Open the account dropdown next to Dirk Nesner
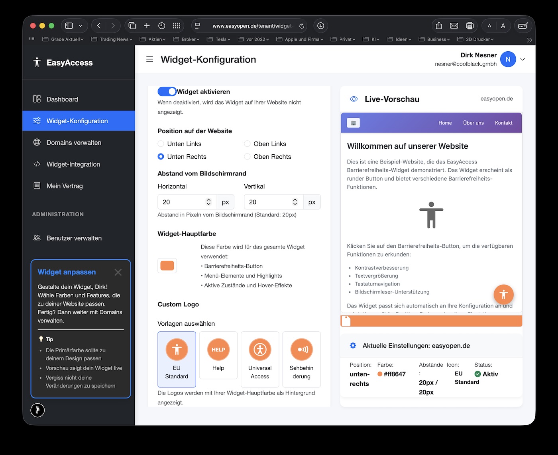Image resolution: width=558 pixels, height=455 pixels. (x=523, y=59)
